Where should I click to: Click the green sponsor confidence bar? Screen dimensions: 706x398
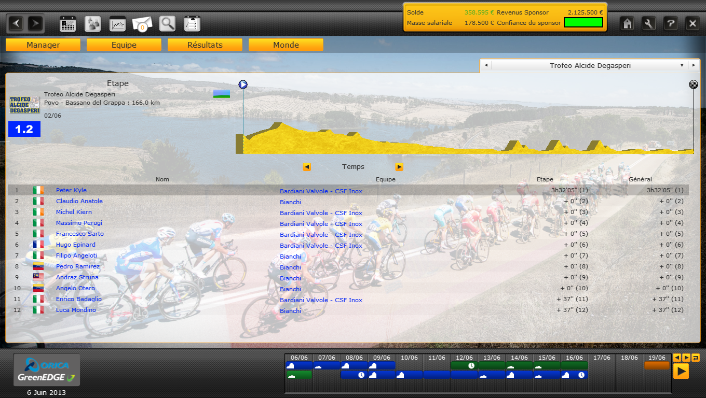point(583,22)
